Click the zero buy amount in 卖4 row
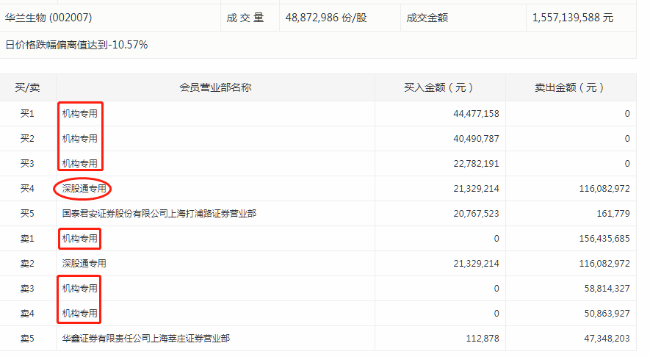The height and width of the screenshot is (357, 650). tap(496, 314)
